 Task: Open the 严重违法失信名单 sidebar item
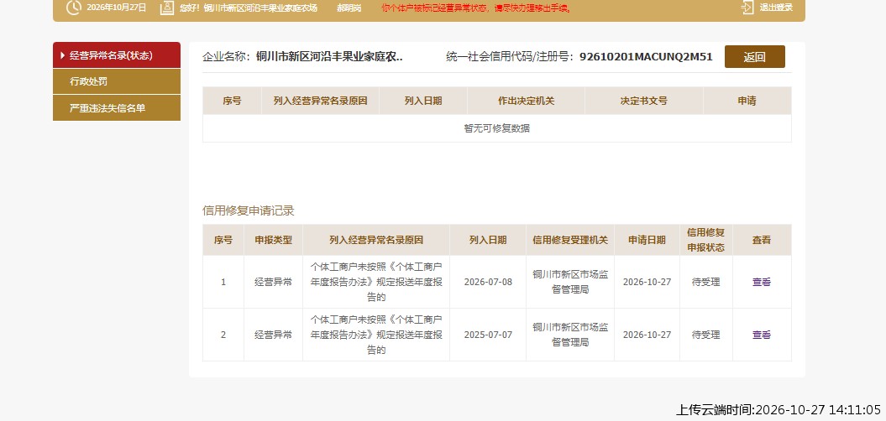click(117, 108)
